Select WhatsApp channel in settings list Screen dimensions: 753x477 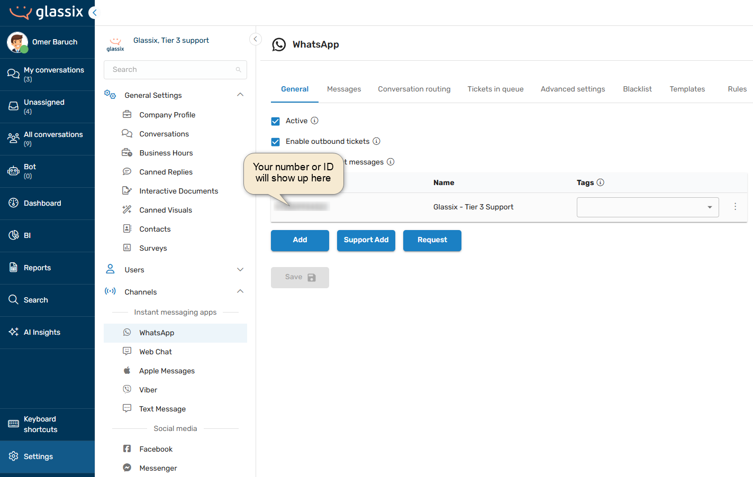[x=175, y=333]
